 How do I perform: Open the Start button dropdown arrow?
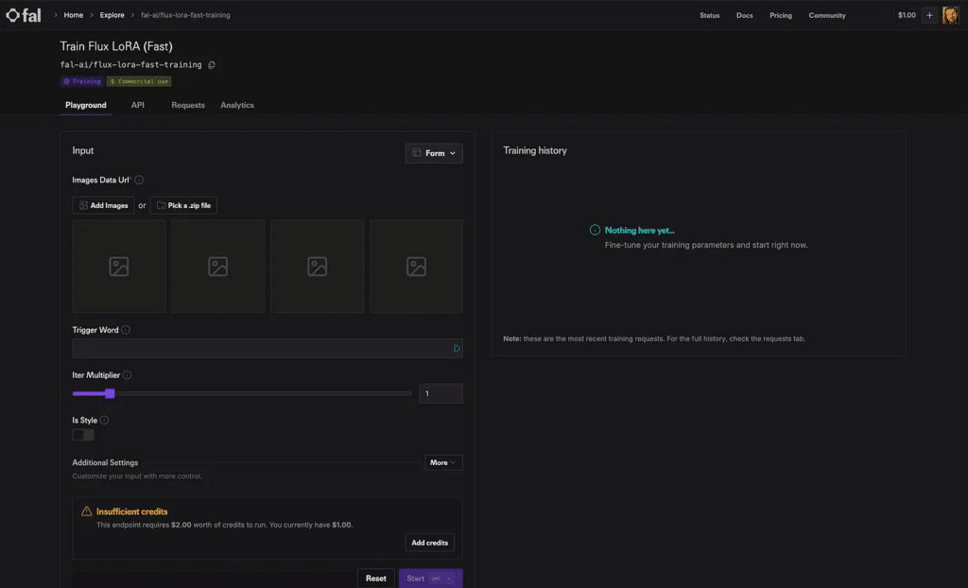(x=450, y=579)
